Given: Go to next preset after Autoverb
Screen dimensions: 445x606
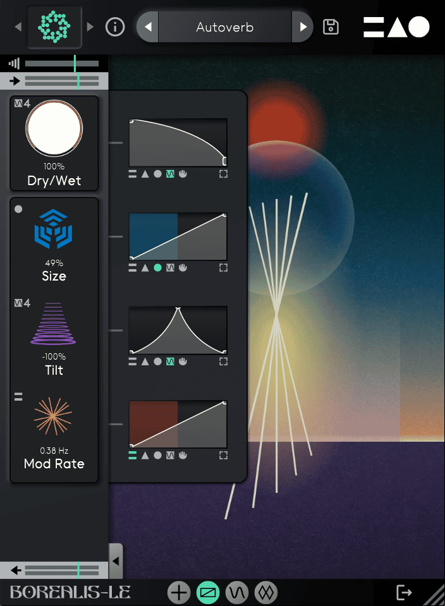Looking at the screenshot, I should (x=303, y=27).
